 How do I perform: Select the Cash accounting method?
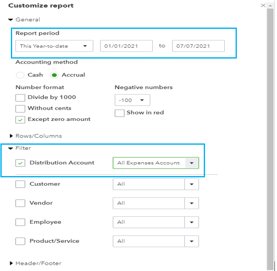(20, 75)
